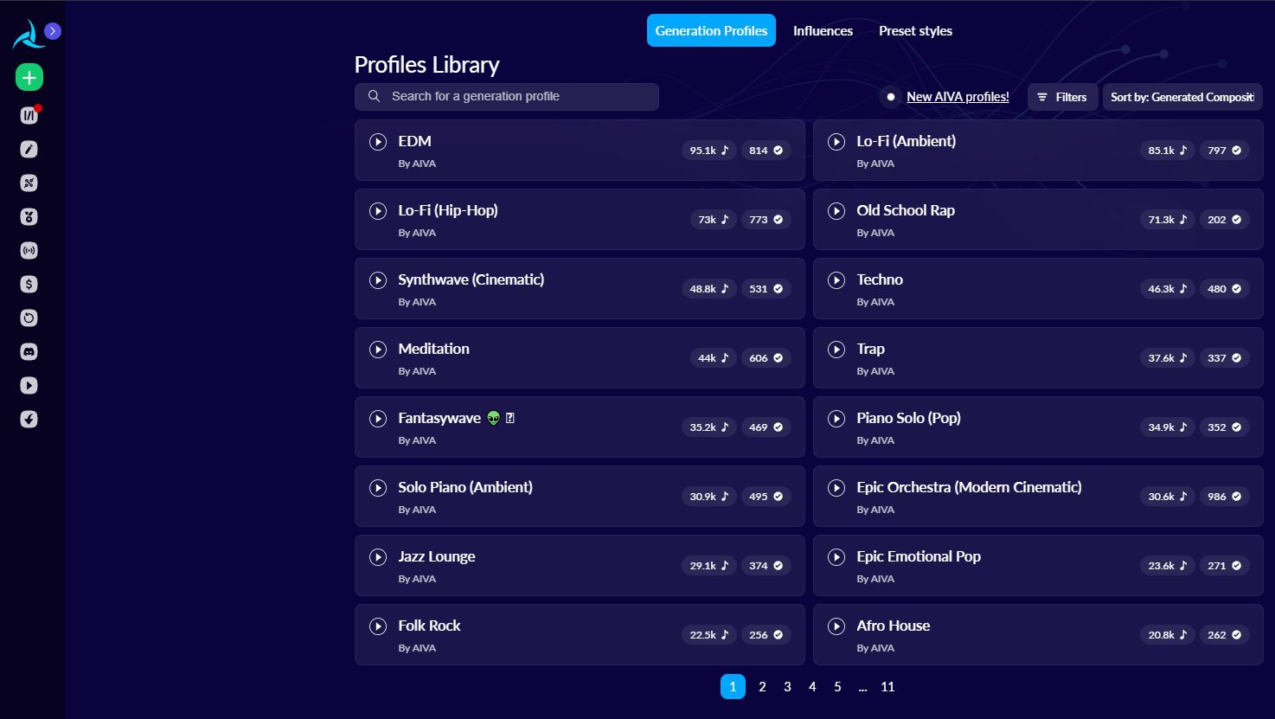Open the pencil editor icon in sidebar

29,150
